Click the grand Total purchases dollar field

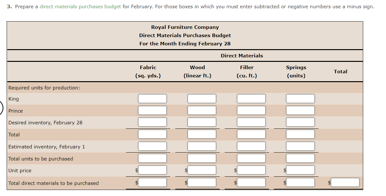345,182
